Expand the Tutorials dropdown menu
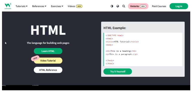This screenshot has height=91, width=192. coord(22,6)
